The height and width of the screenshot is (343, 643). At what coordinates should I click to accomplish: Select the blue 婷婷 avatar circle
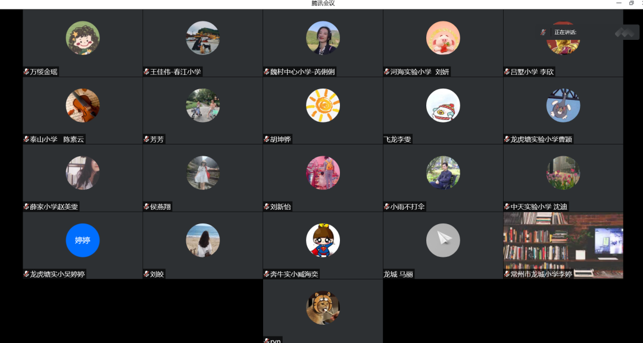click(x=83, y=240)
